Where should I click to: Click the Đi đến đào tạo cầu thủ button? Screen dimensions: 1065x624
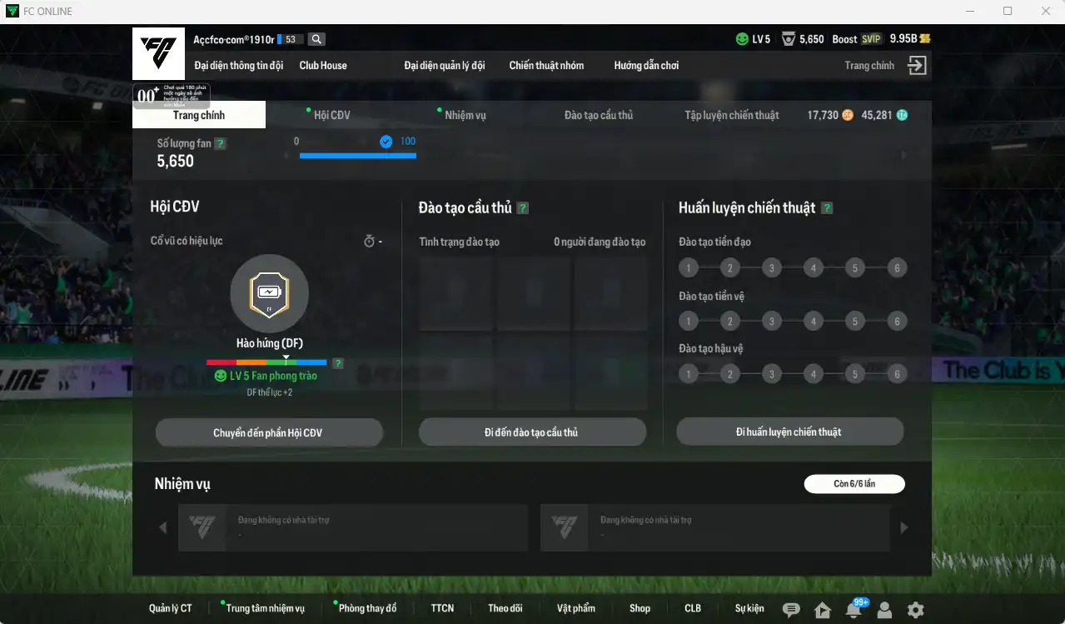coord(532,432)
